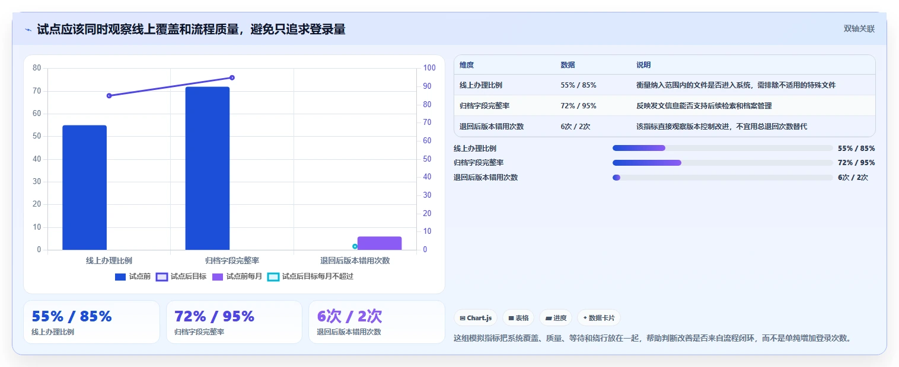Click the 数据 table column header

tap(568, 65)
